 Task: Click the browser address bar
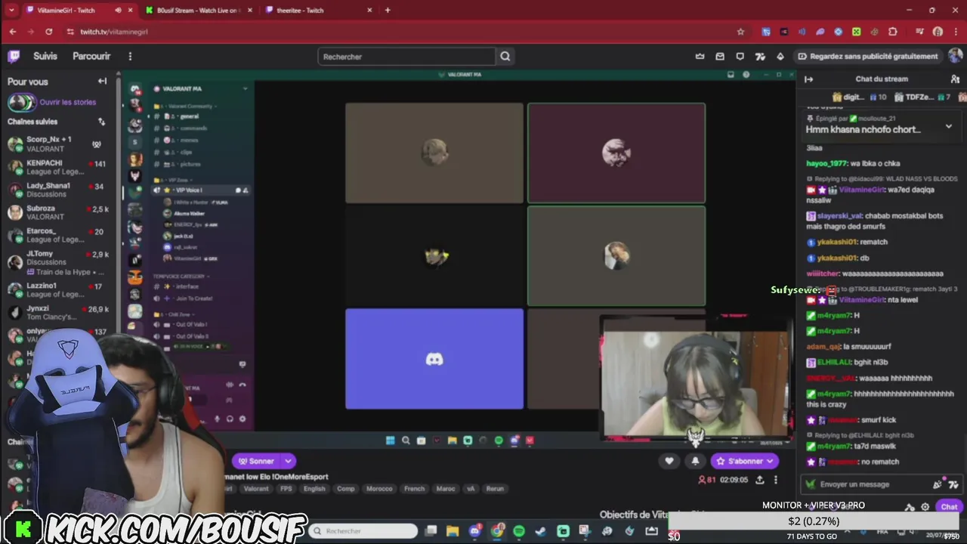tap(400, 32)
